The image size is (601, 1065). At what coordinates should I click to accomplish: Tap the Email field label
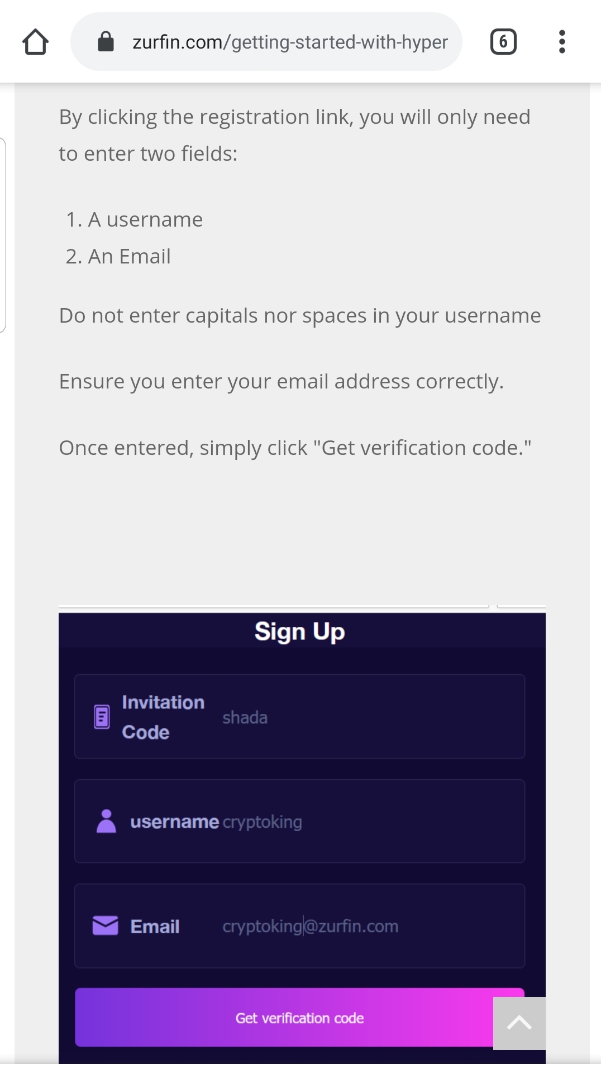click(155, 927)
